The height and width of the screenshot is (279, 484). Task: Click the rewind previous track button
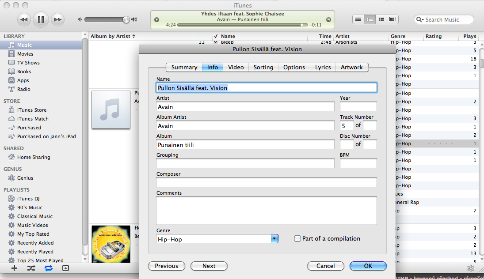[x=24, y=20]
